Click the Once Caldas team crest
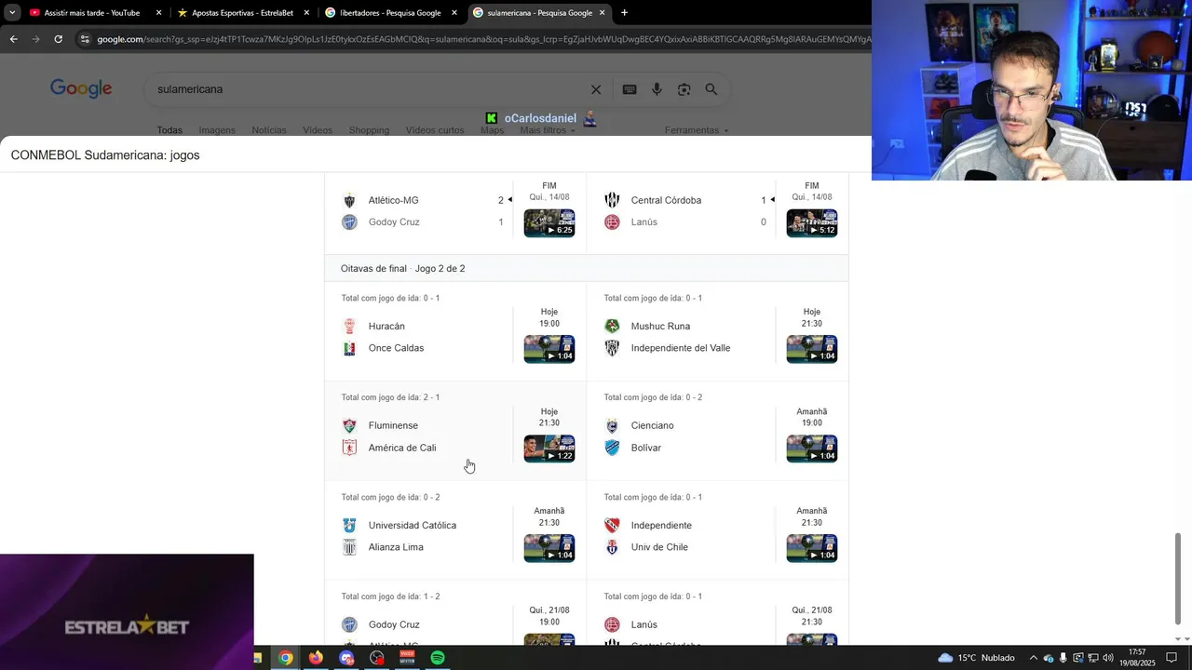1192x670 pixels. [x=349, y=348]
